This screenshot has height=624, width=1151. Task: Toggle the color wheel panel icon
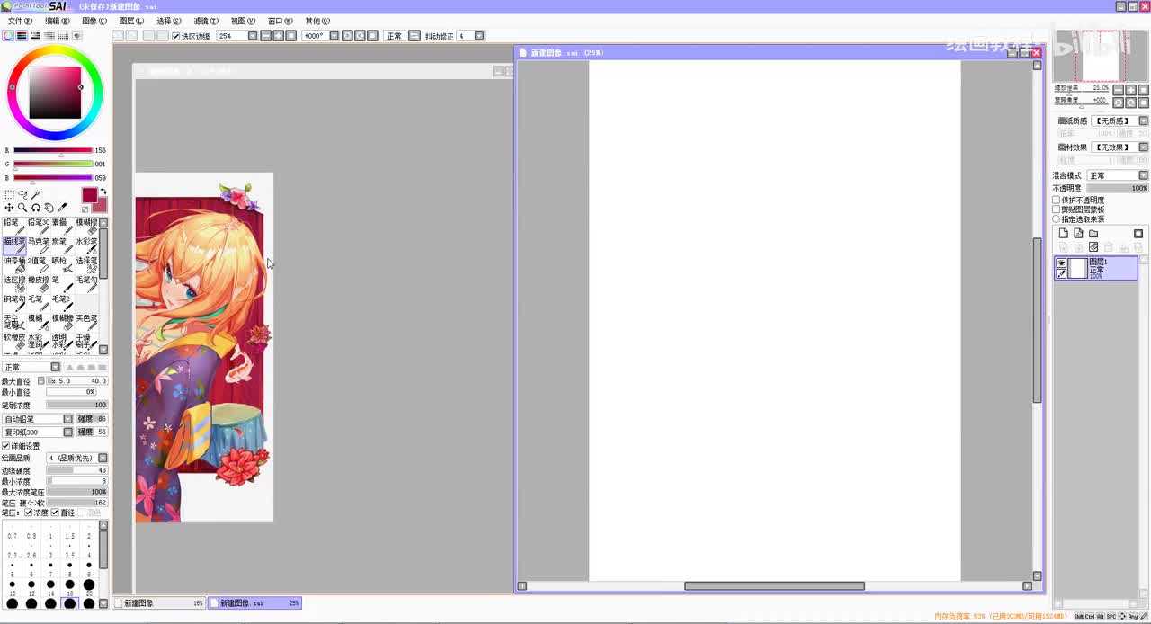[8, 36]
